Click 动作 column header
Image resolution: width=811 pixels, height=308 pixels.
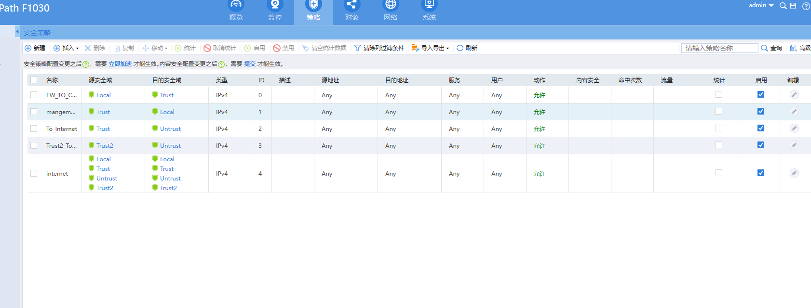point(540,80)
